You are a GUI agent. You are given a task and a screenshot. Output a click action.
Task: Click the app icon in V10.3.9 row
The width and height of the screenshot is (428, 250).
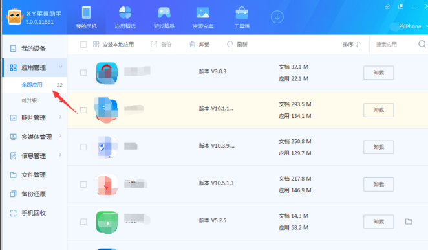point(107,147)
